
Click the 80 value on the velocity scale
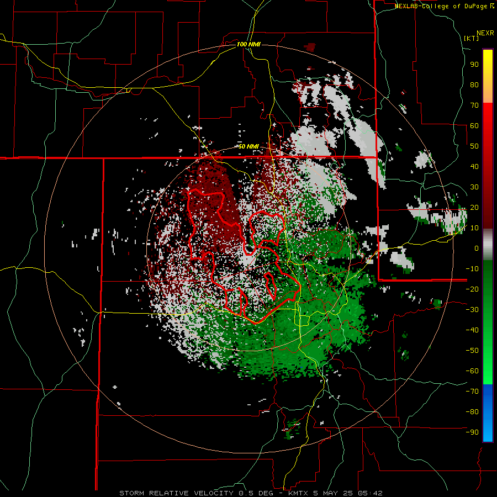tap(474, 84)
